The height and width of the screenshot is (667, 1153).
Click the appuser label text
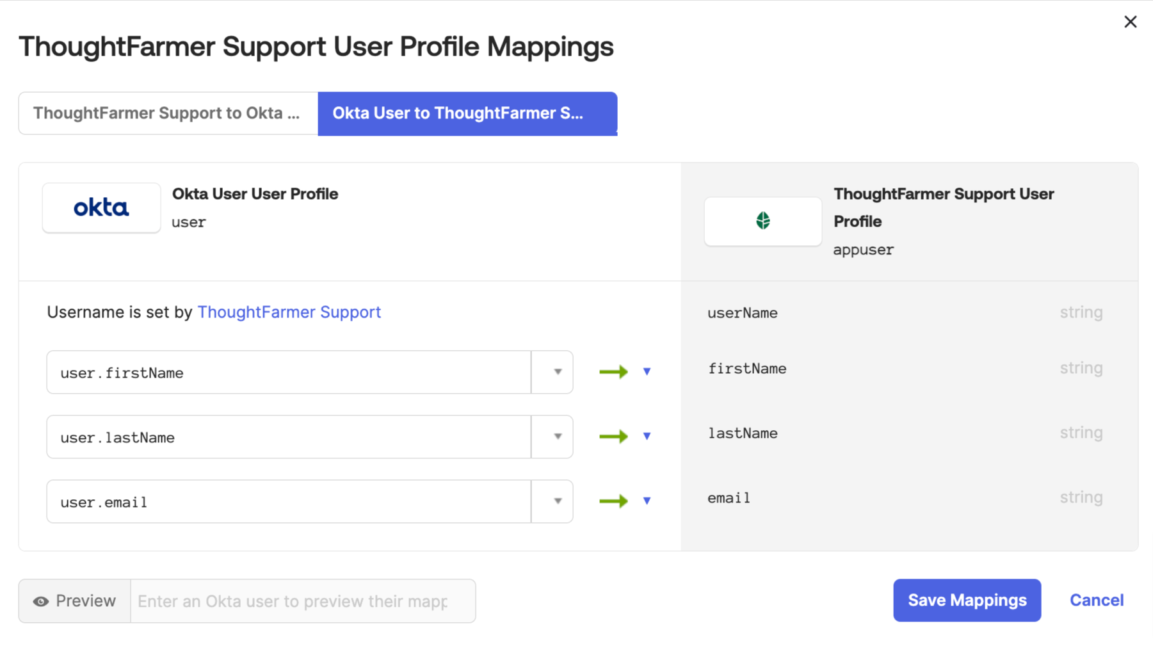pos(863,250)
